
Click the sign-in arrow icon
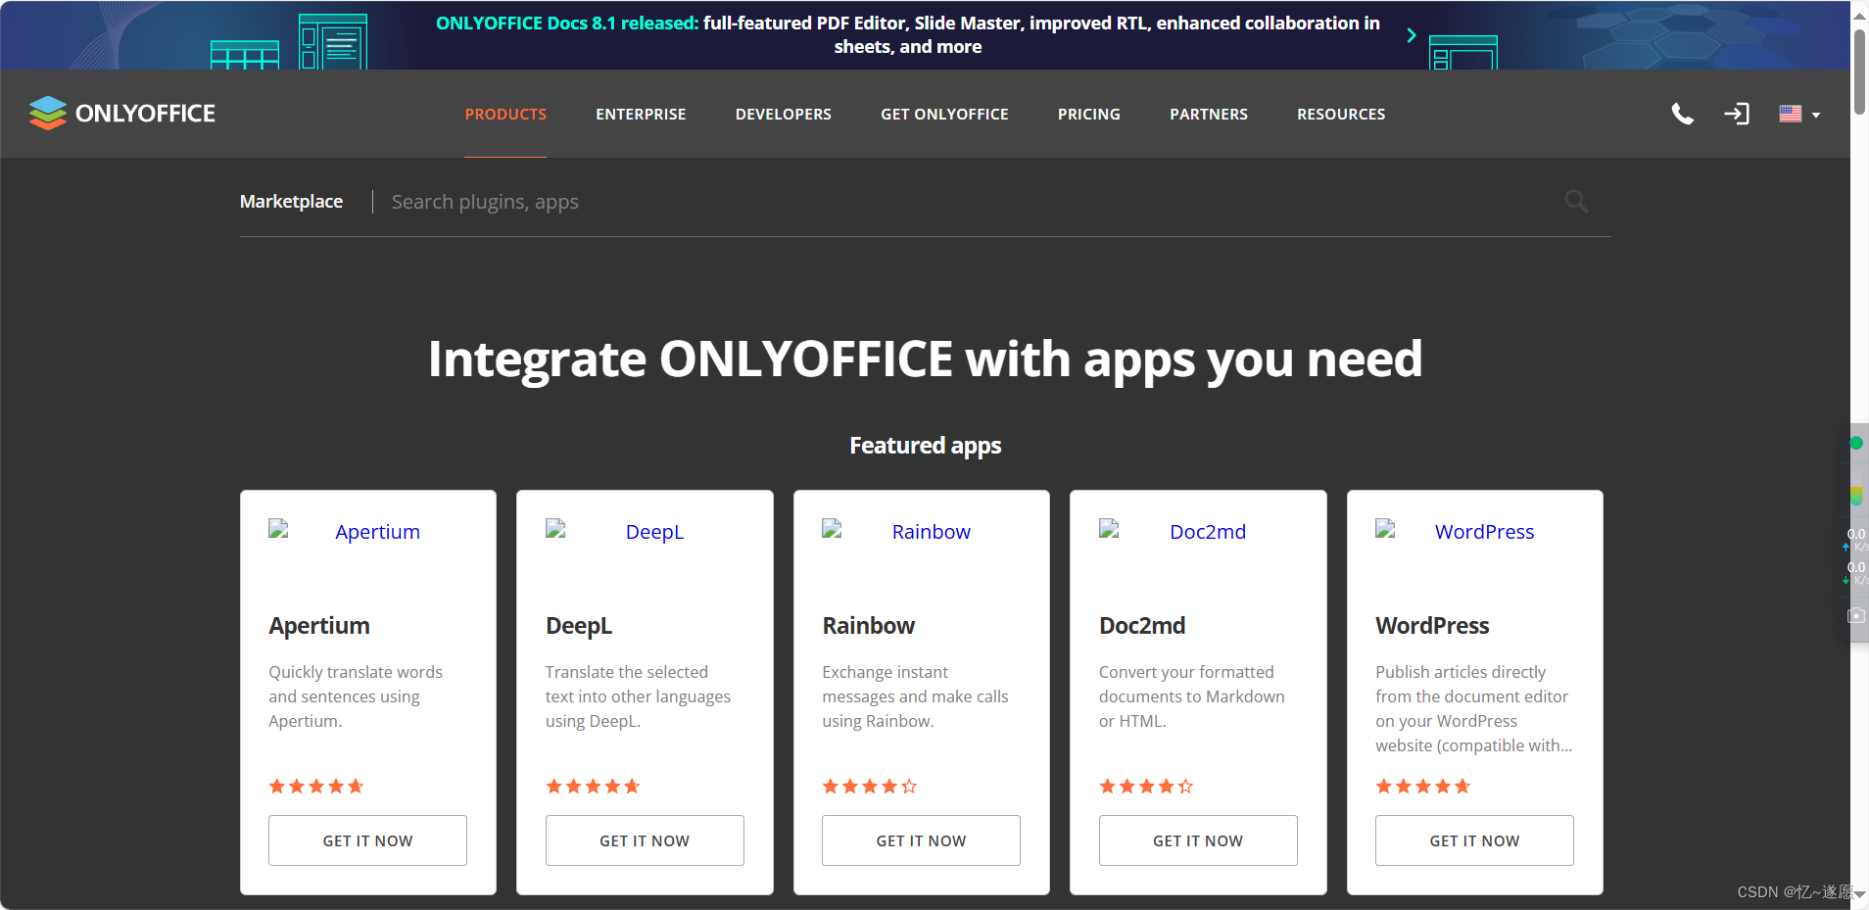pyautogui.click(x=1737, y=115)
